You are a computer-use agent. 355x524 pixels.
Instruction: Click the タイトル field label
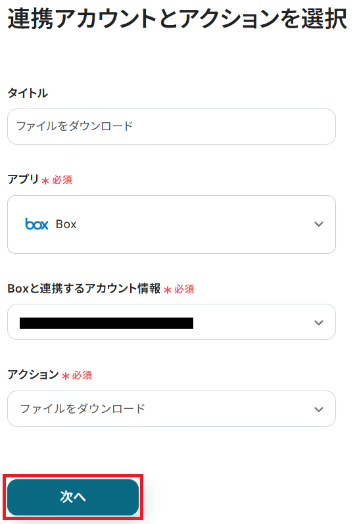tap(28, 93)
